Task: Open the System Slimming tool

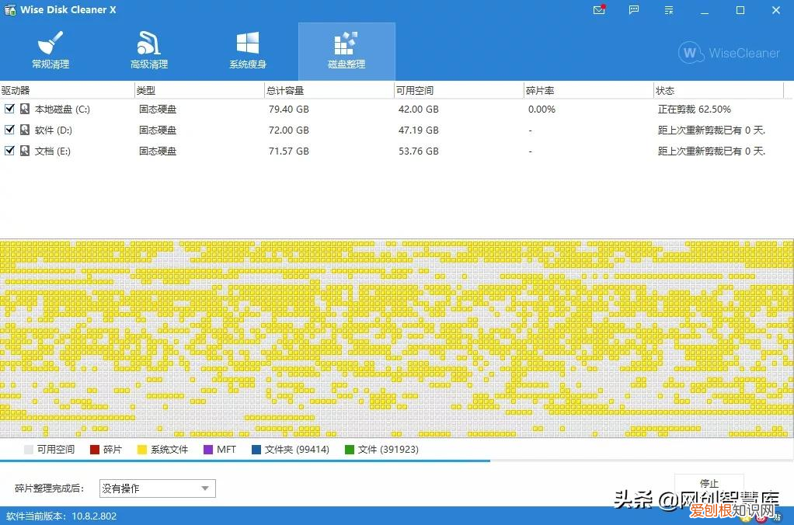Action: (247, 48)
